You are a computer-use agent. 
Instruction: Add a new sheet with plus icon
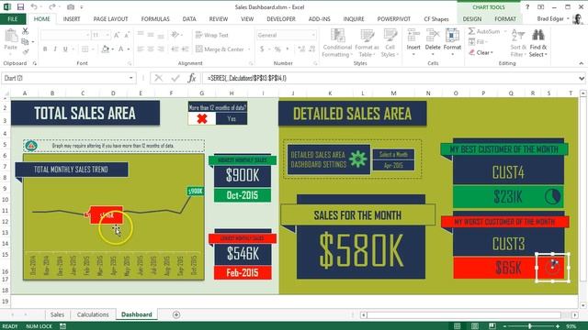(x=176, y=314)
